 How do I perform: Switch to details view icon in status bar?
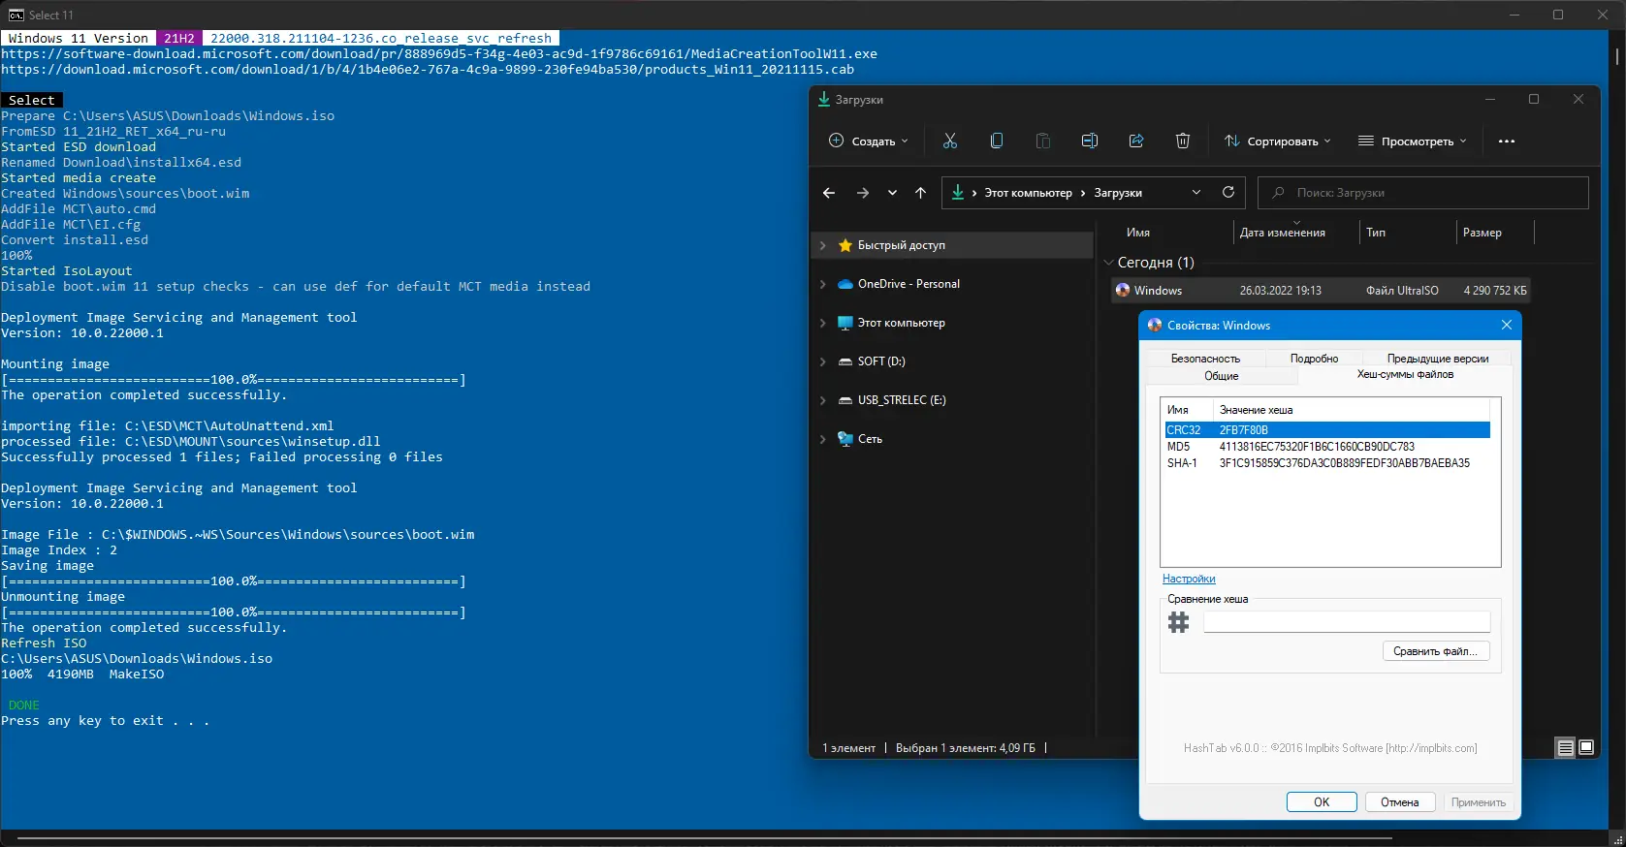click(x=1565, y=747)
